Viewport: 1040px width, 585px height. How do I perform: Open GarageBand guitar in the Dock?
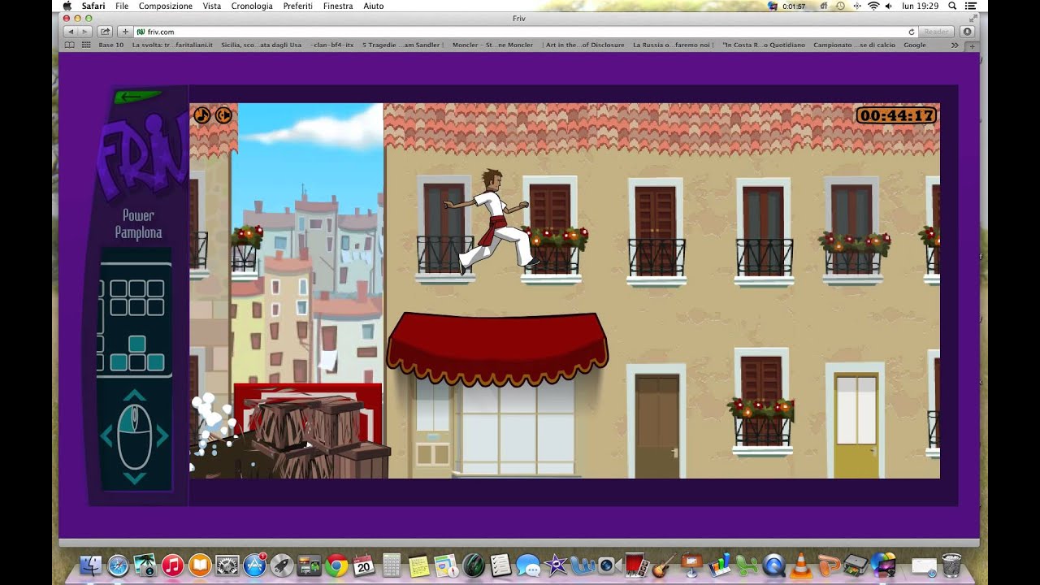[x=664, y=565]
